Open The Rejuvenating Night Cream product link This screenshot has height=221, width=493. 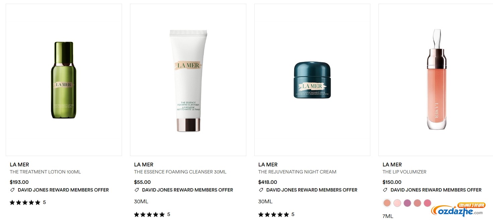click(297, 172)
